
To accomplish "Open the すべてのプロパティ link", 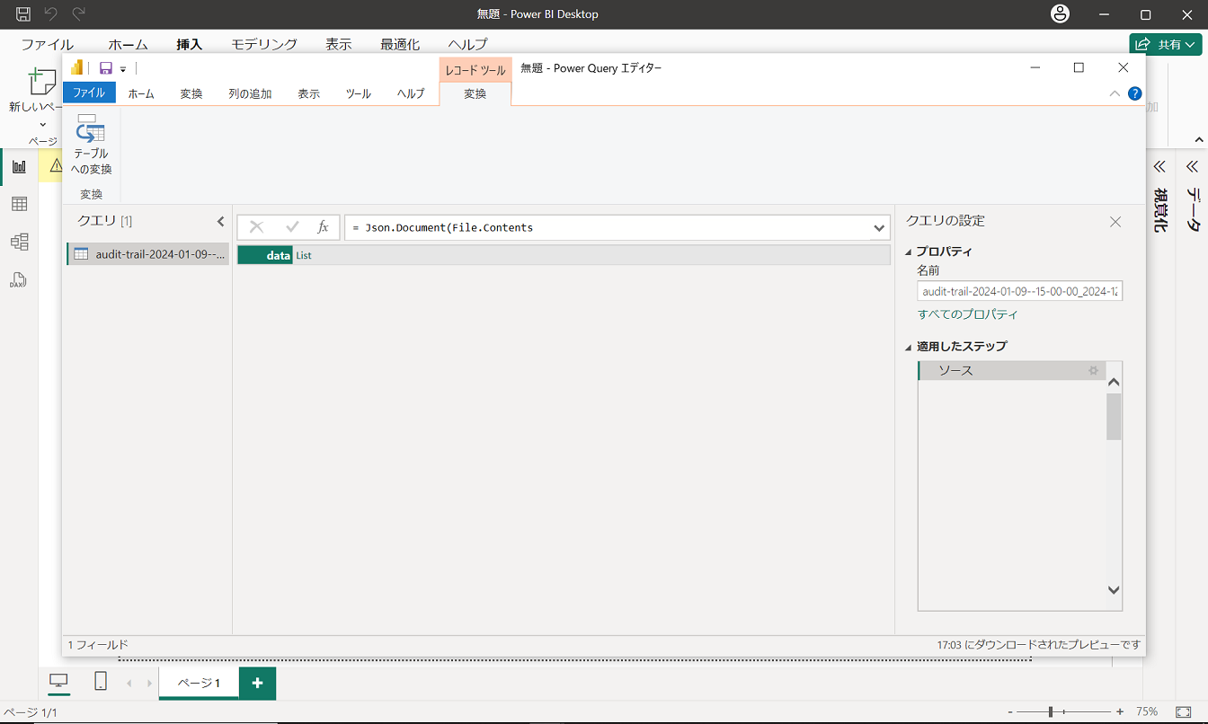I will pyautogui.click(x=968, y=314).
